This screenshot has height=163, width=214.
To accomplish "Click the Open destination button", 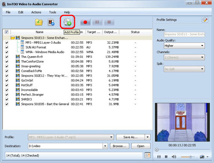I will [x=141, y=146].
